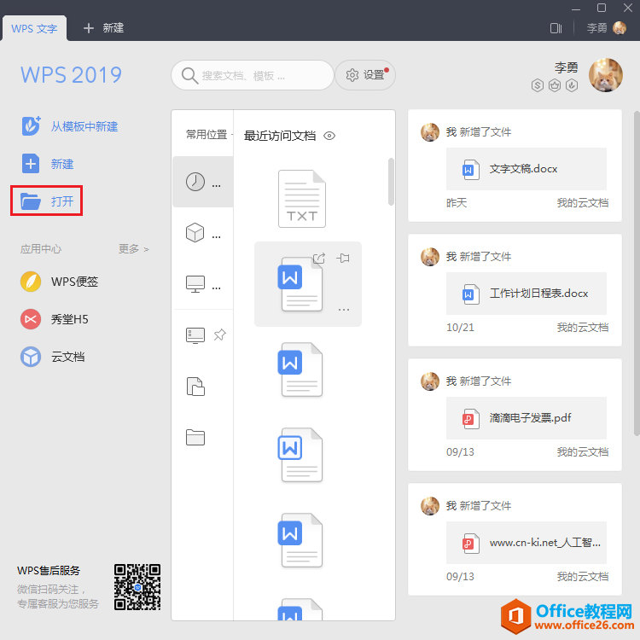Switch to the WPS 文字 tab
Screen dimensions: 640x640
tap(34, 28)
